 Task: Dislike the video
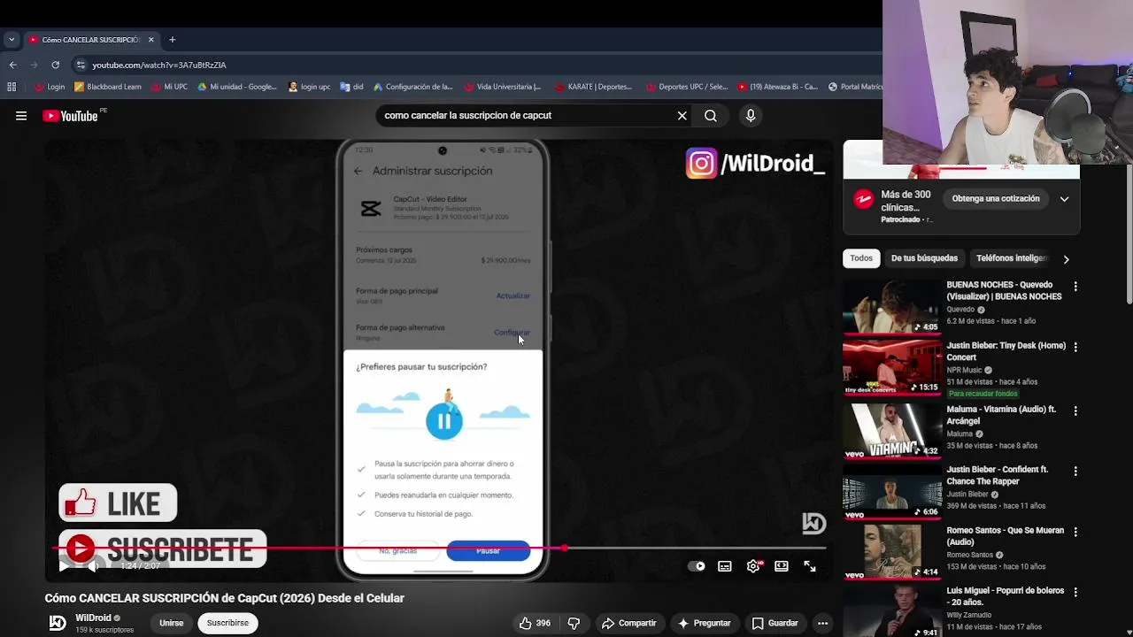(x=574, y=623)
